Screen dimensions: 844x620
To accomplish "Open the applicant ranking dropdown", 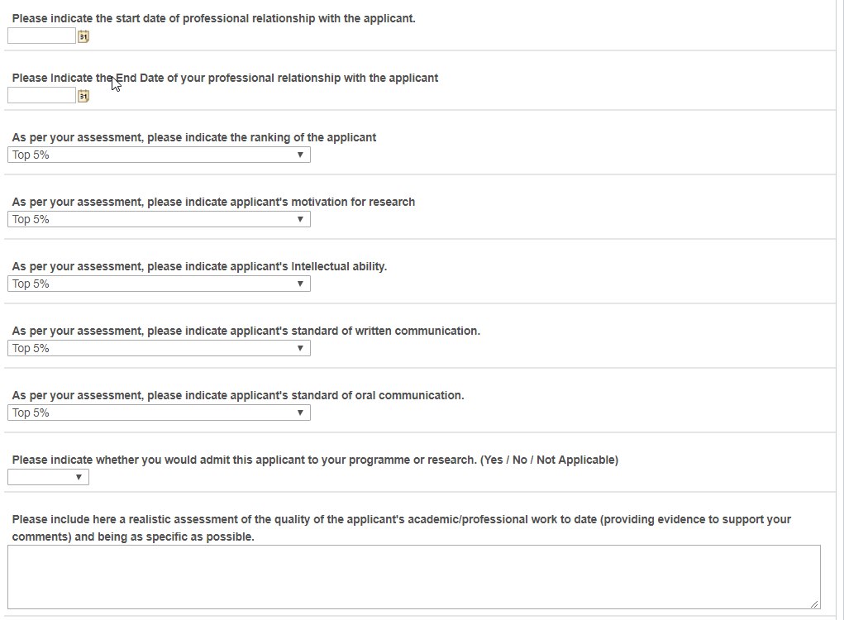I will click(159, 155).
